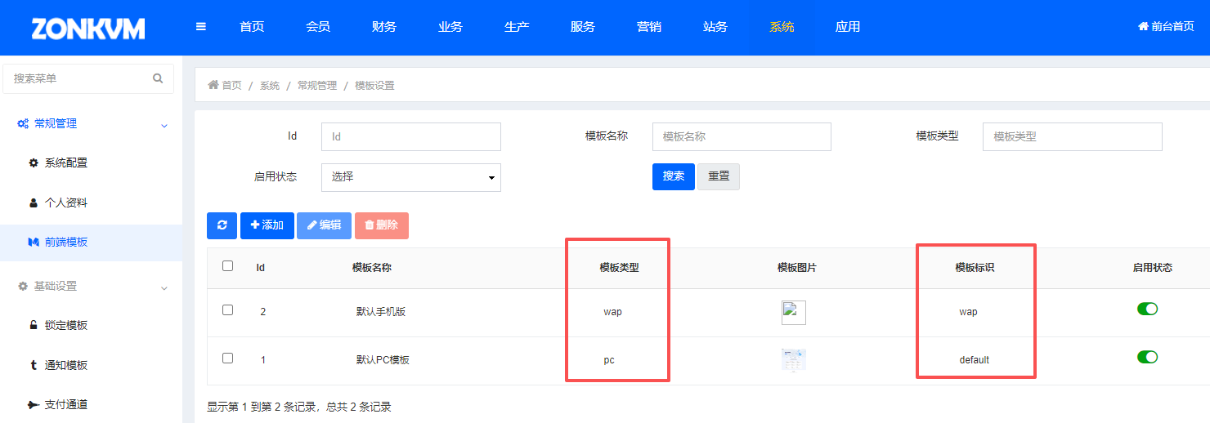Disable the 默认手机版 enable status toggle
The height and width of the screenshot is (423, 1210).
click(x=1147, y=309)
